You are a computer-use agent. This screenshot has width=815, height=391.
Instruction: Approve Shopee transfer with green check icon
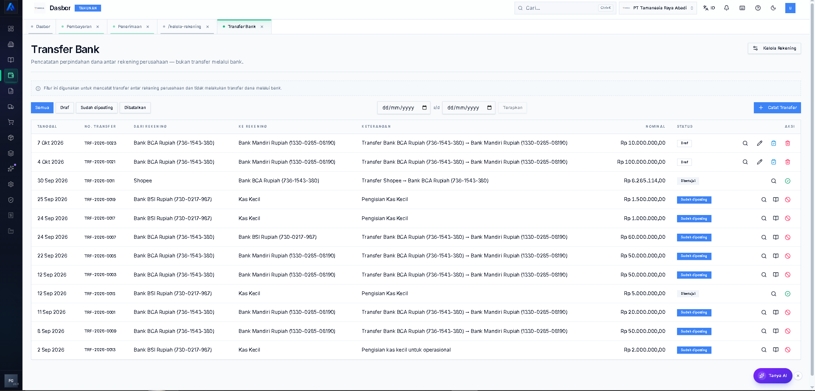(787, 181)
